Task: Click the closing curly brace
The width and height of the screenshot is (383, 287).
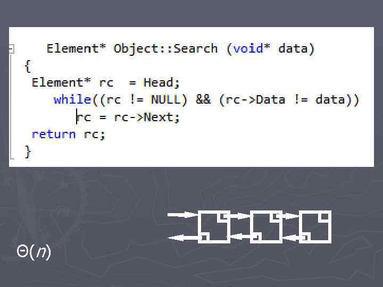Action: click(x=28, y=151)
